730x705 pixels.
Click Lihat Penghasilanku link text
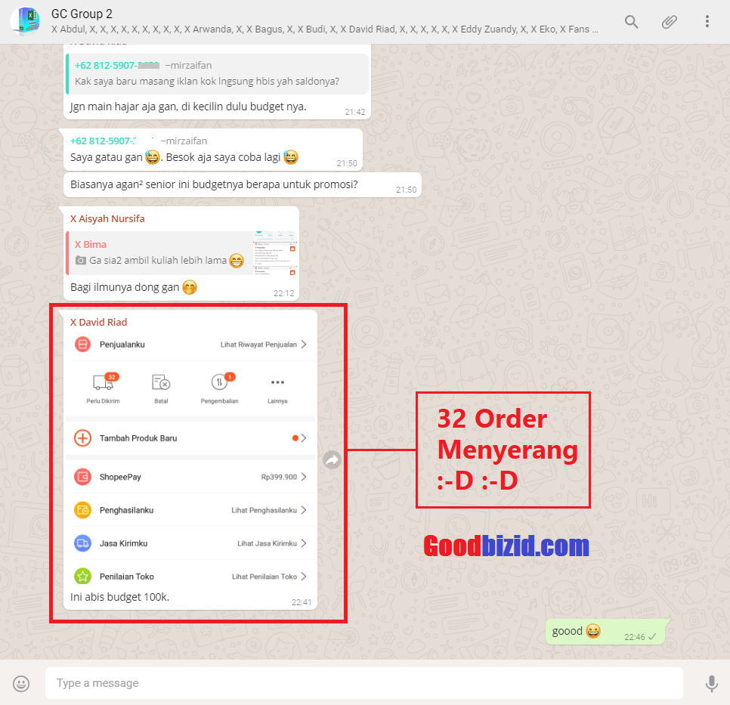click(x=264, y=510)
